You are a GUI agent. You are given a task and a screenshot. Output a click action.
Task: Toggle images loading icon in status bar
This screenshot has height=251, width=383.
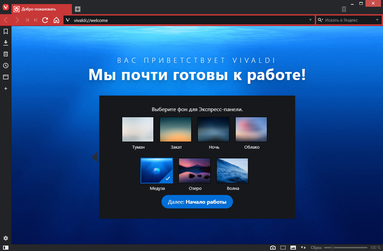293,248
